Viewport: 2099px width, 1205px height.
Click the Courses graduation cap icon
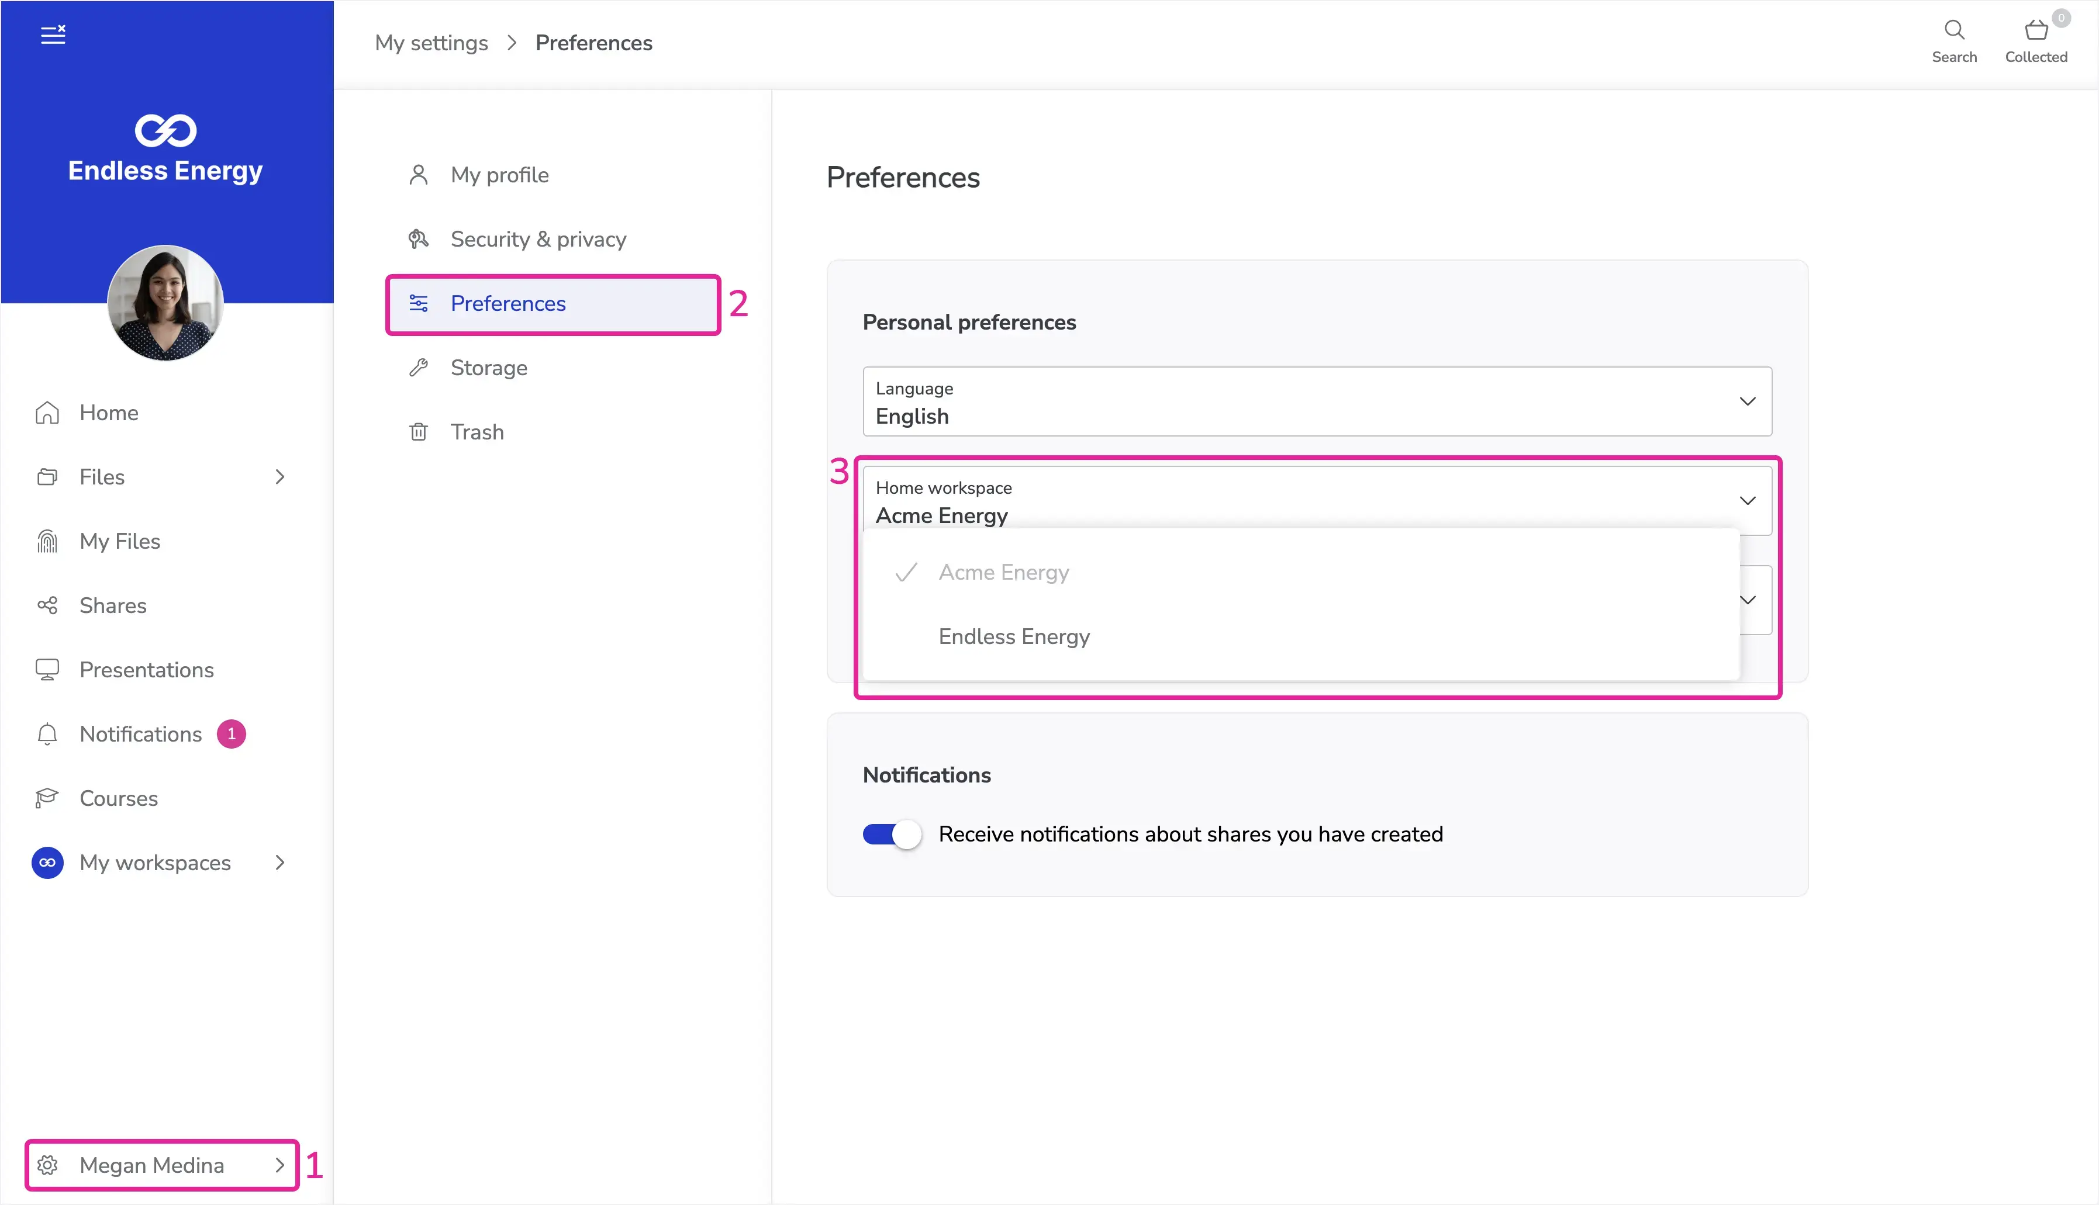(x=47, y=798)
